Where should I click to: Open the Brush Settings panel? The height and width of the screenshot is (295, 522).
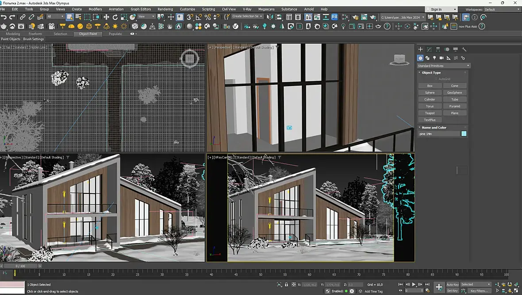[x=33, y=39]
